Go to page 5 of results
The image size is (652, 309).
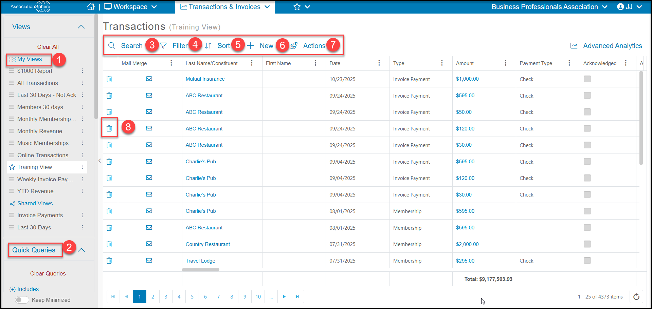[192, 297]
